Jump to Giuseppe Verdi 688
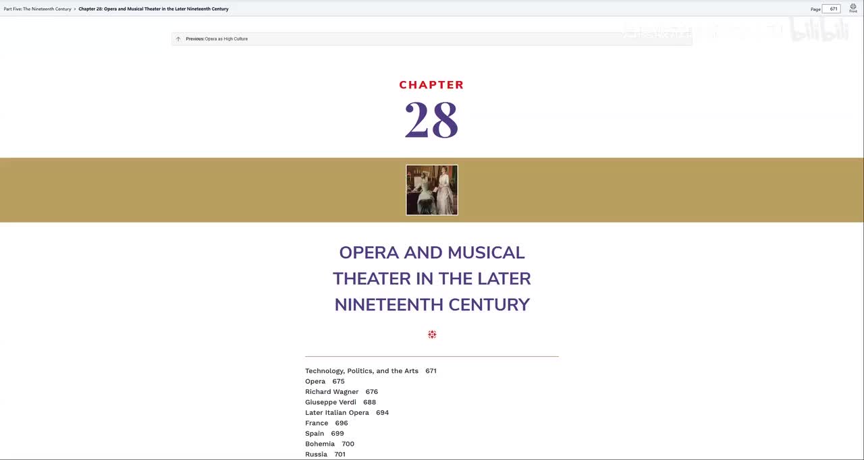The width and height of the screenshot is (864, 460). pyautogui.click(x=340, y=402)
